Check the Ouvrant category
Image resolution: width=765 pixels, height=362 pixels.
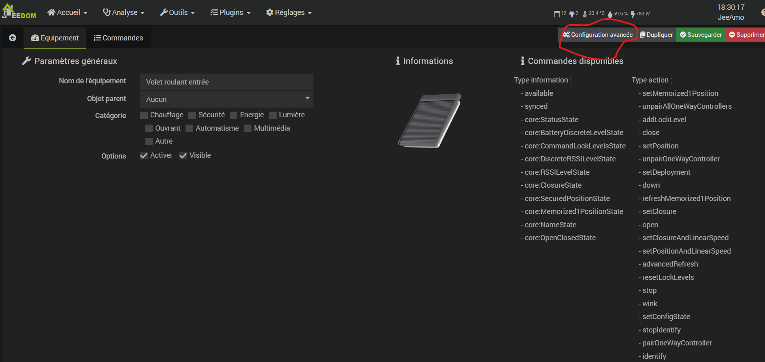(149, 129)
